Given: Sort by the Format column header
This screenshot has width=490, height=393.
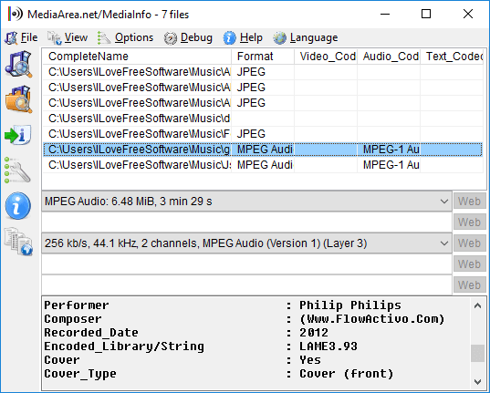Looking at the screenshot, I should [263, 57].
